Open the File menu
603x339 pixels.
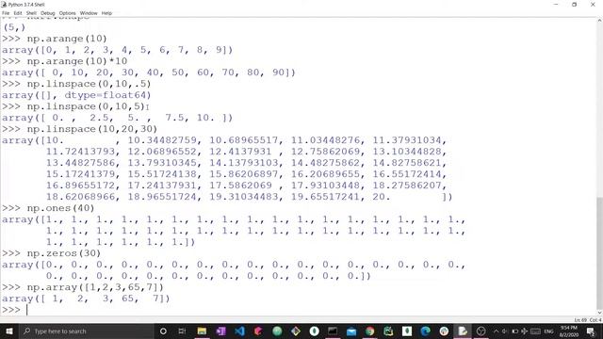pyautogui.click(x=6, y=13)
